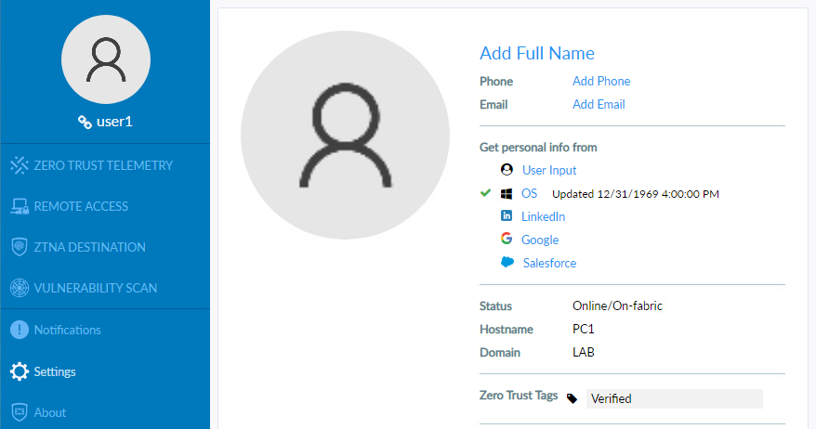Click the Phone field label

(x=496, y=81)
